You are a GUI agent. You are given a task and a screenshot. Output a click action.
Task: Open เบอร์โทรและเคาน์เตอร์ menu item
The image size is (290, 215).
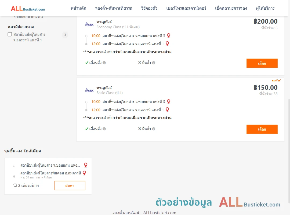(186, 8)
